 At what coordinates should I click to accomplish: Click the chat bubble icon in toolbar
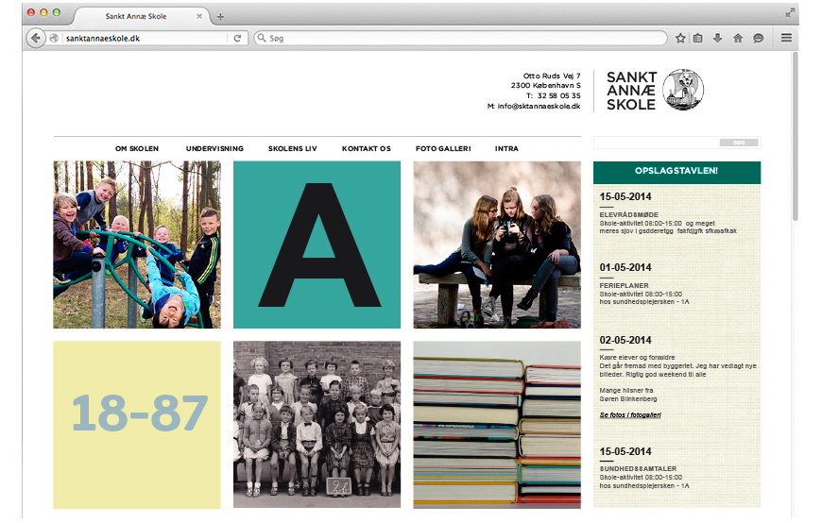758,39
